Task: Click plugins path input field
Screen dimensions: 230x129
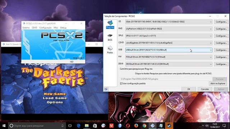Action: pos(166,79)
